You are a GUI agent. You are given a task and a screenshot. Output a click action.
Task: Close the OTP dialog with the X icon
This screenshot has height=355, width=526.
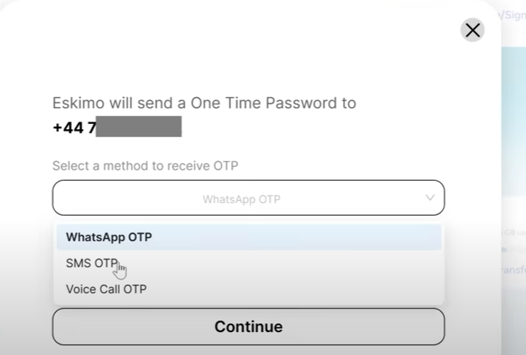point(472,30)
